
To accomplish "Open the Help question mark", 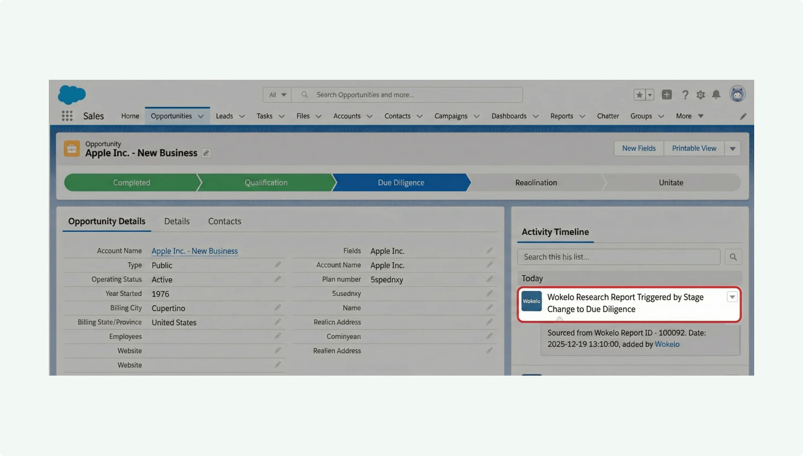I will tap(685, 95).
